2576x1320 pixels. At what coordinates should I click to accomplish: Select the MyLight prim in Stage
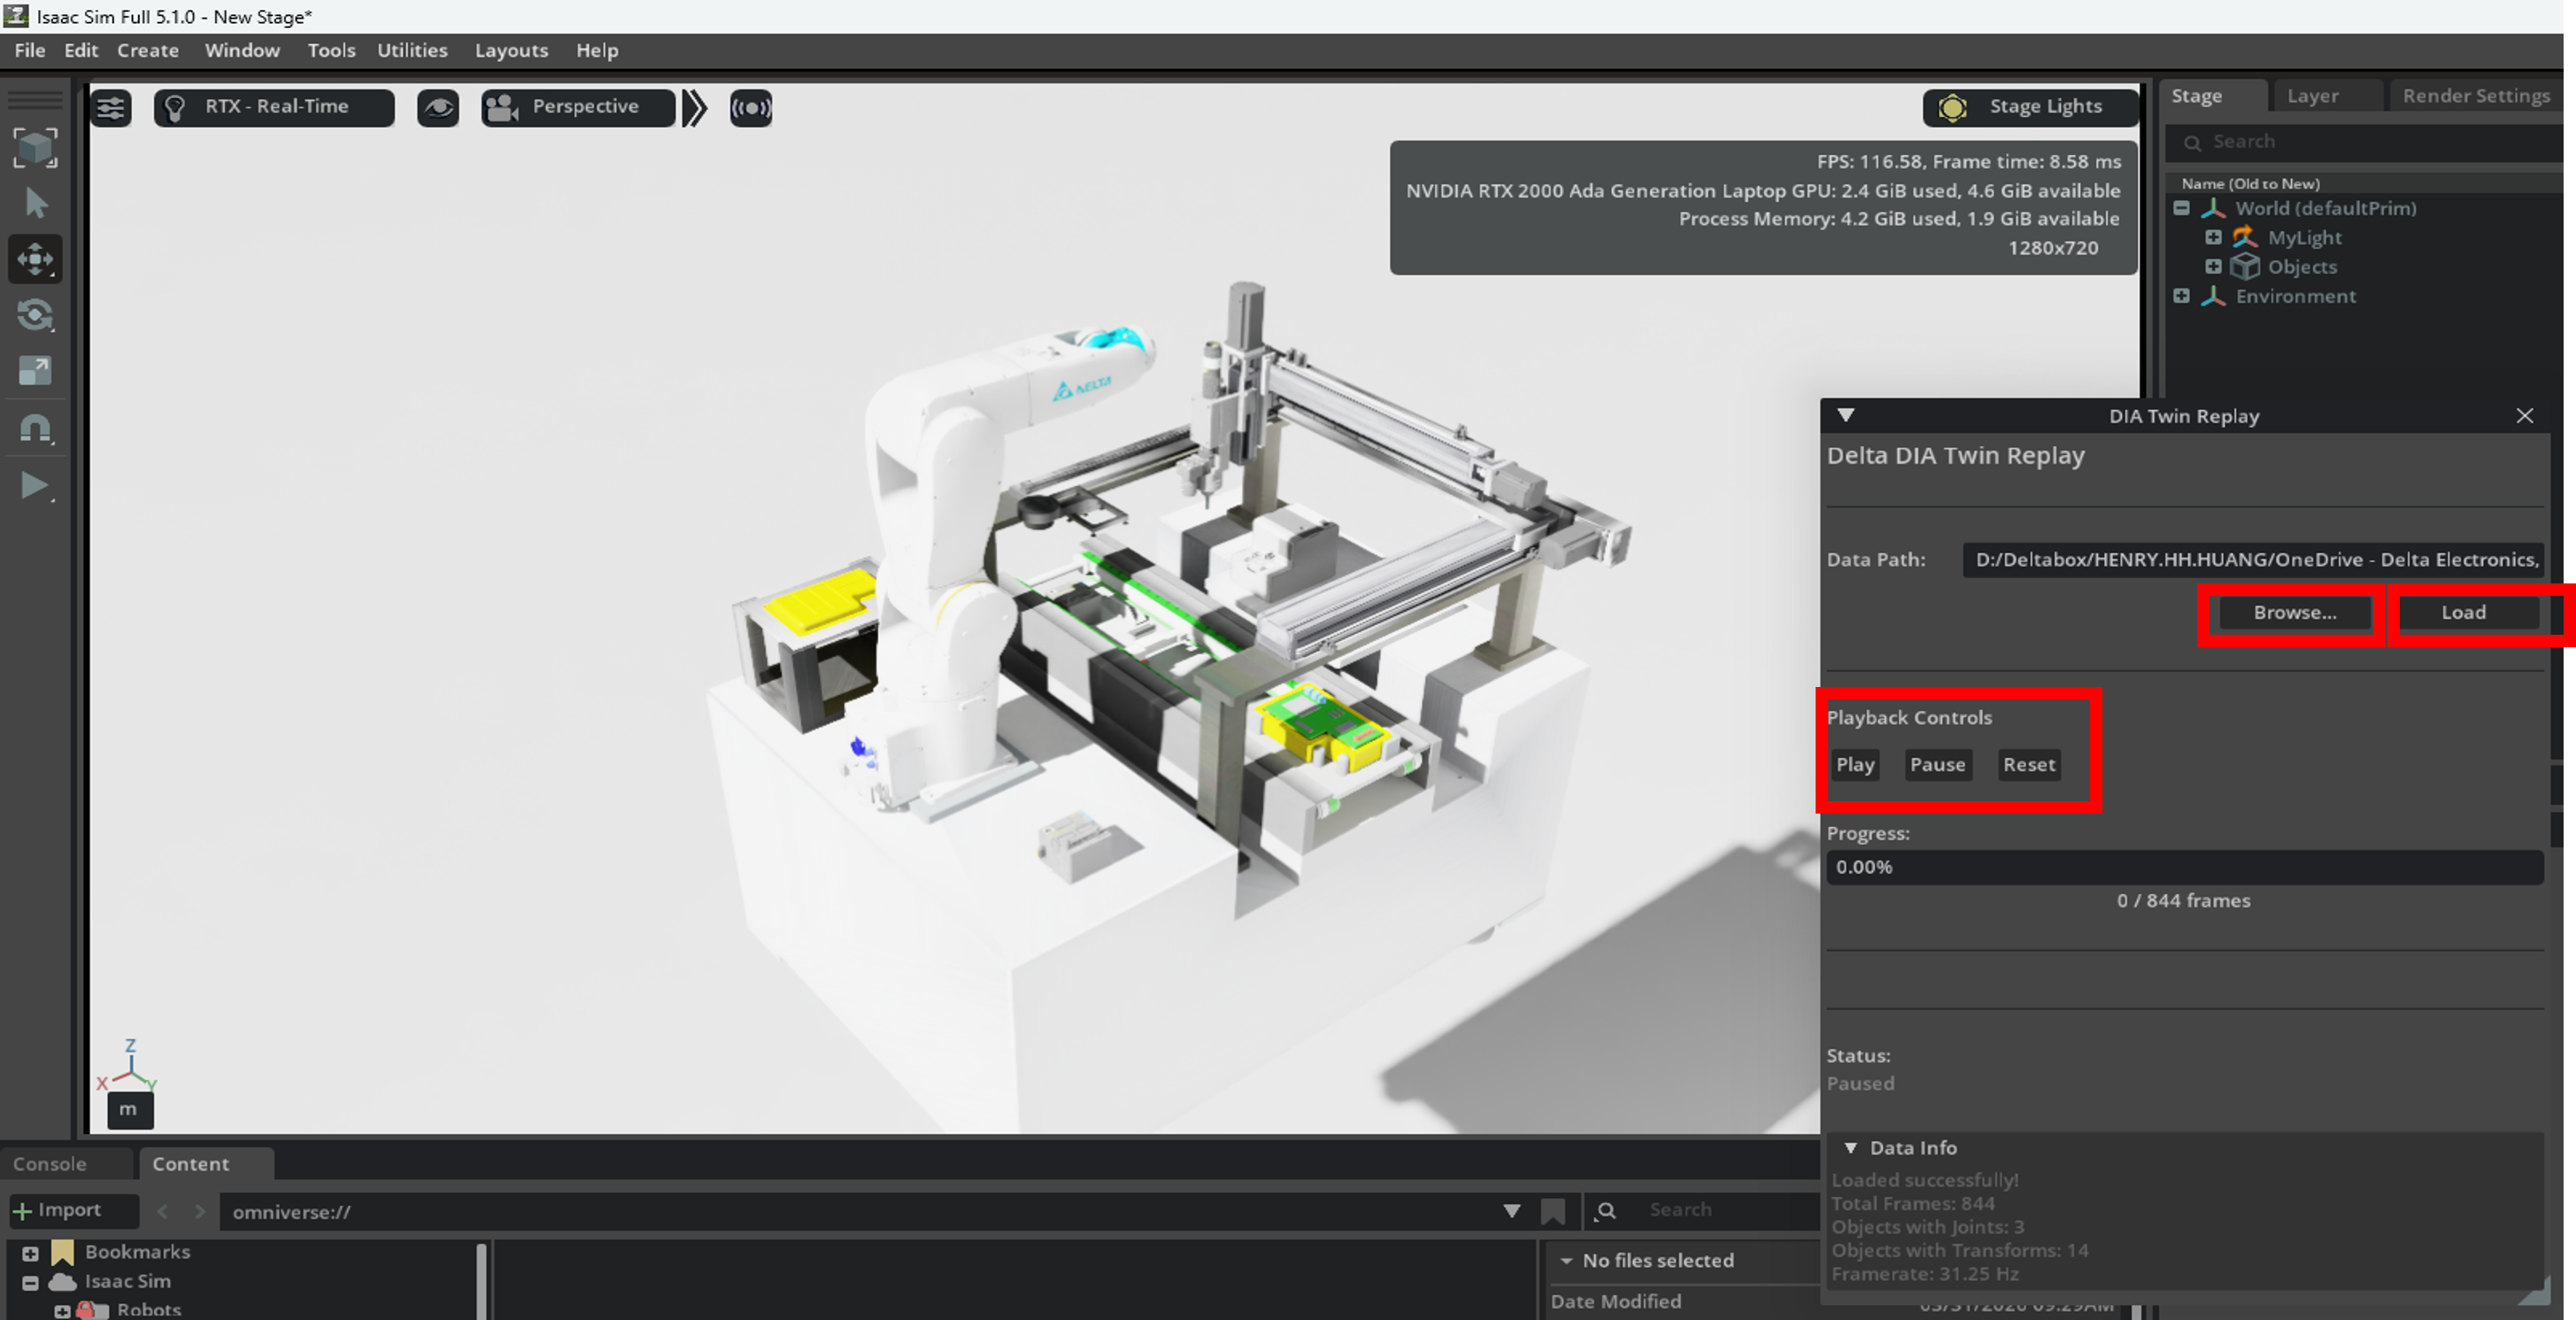coord(2304,238)
